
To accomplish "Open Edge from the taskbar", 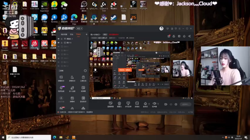I will (x=54, y=137).
